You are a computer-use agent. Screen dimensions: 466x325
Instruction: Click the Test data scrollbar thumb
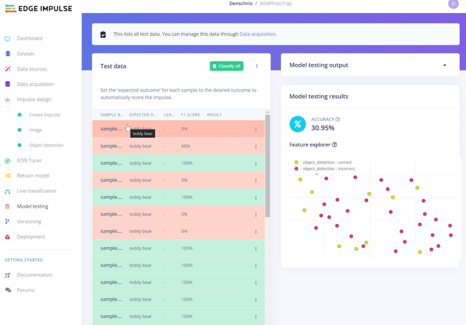click(x=267, y=166)
